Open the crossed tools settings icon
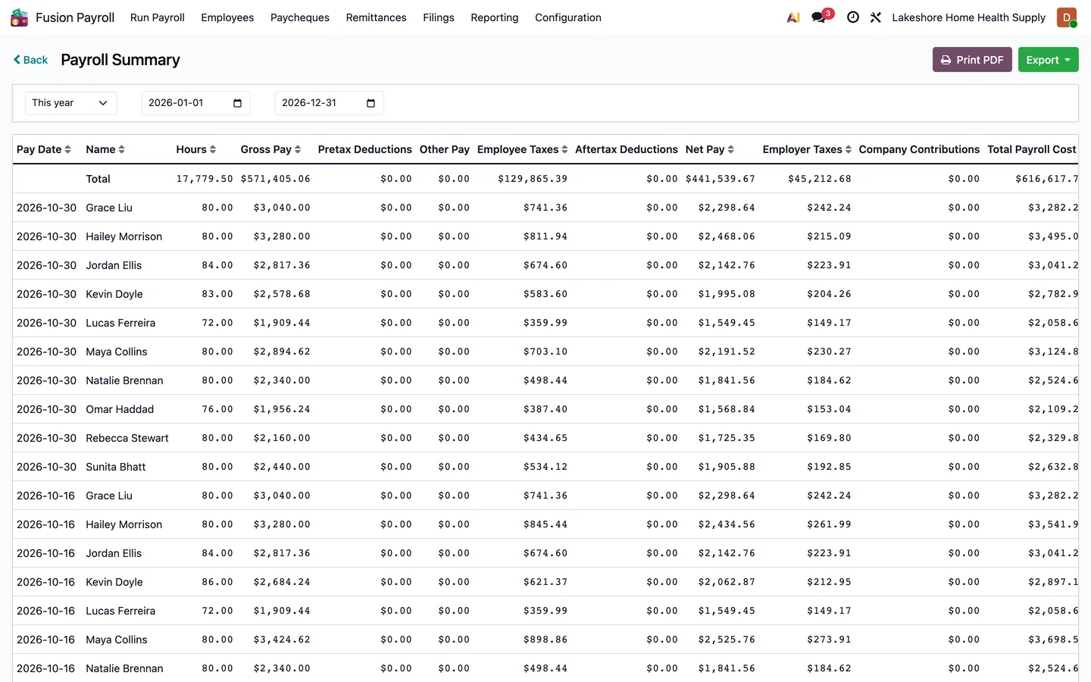The image size is (1091, 682). 876,17
